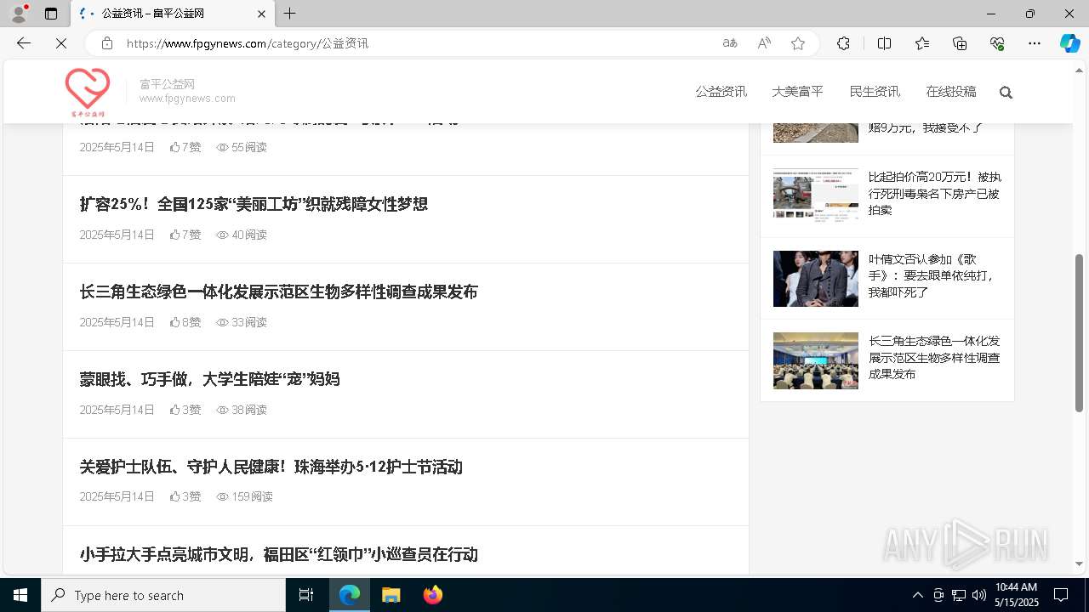Close the 公益资讯 tab

tap(261, 14)
